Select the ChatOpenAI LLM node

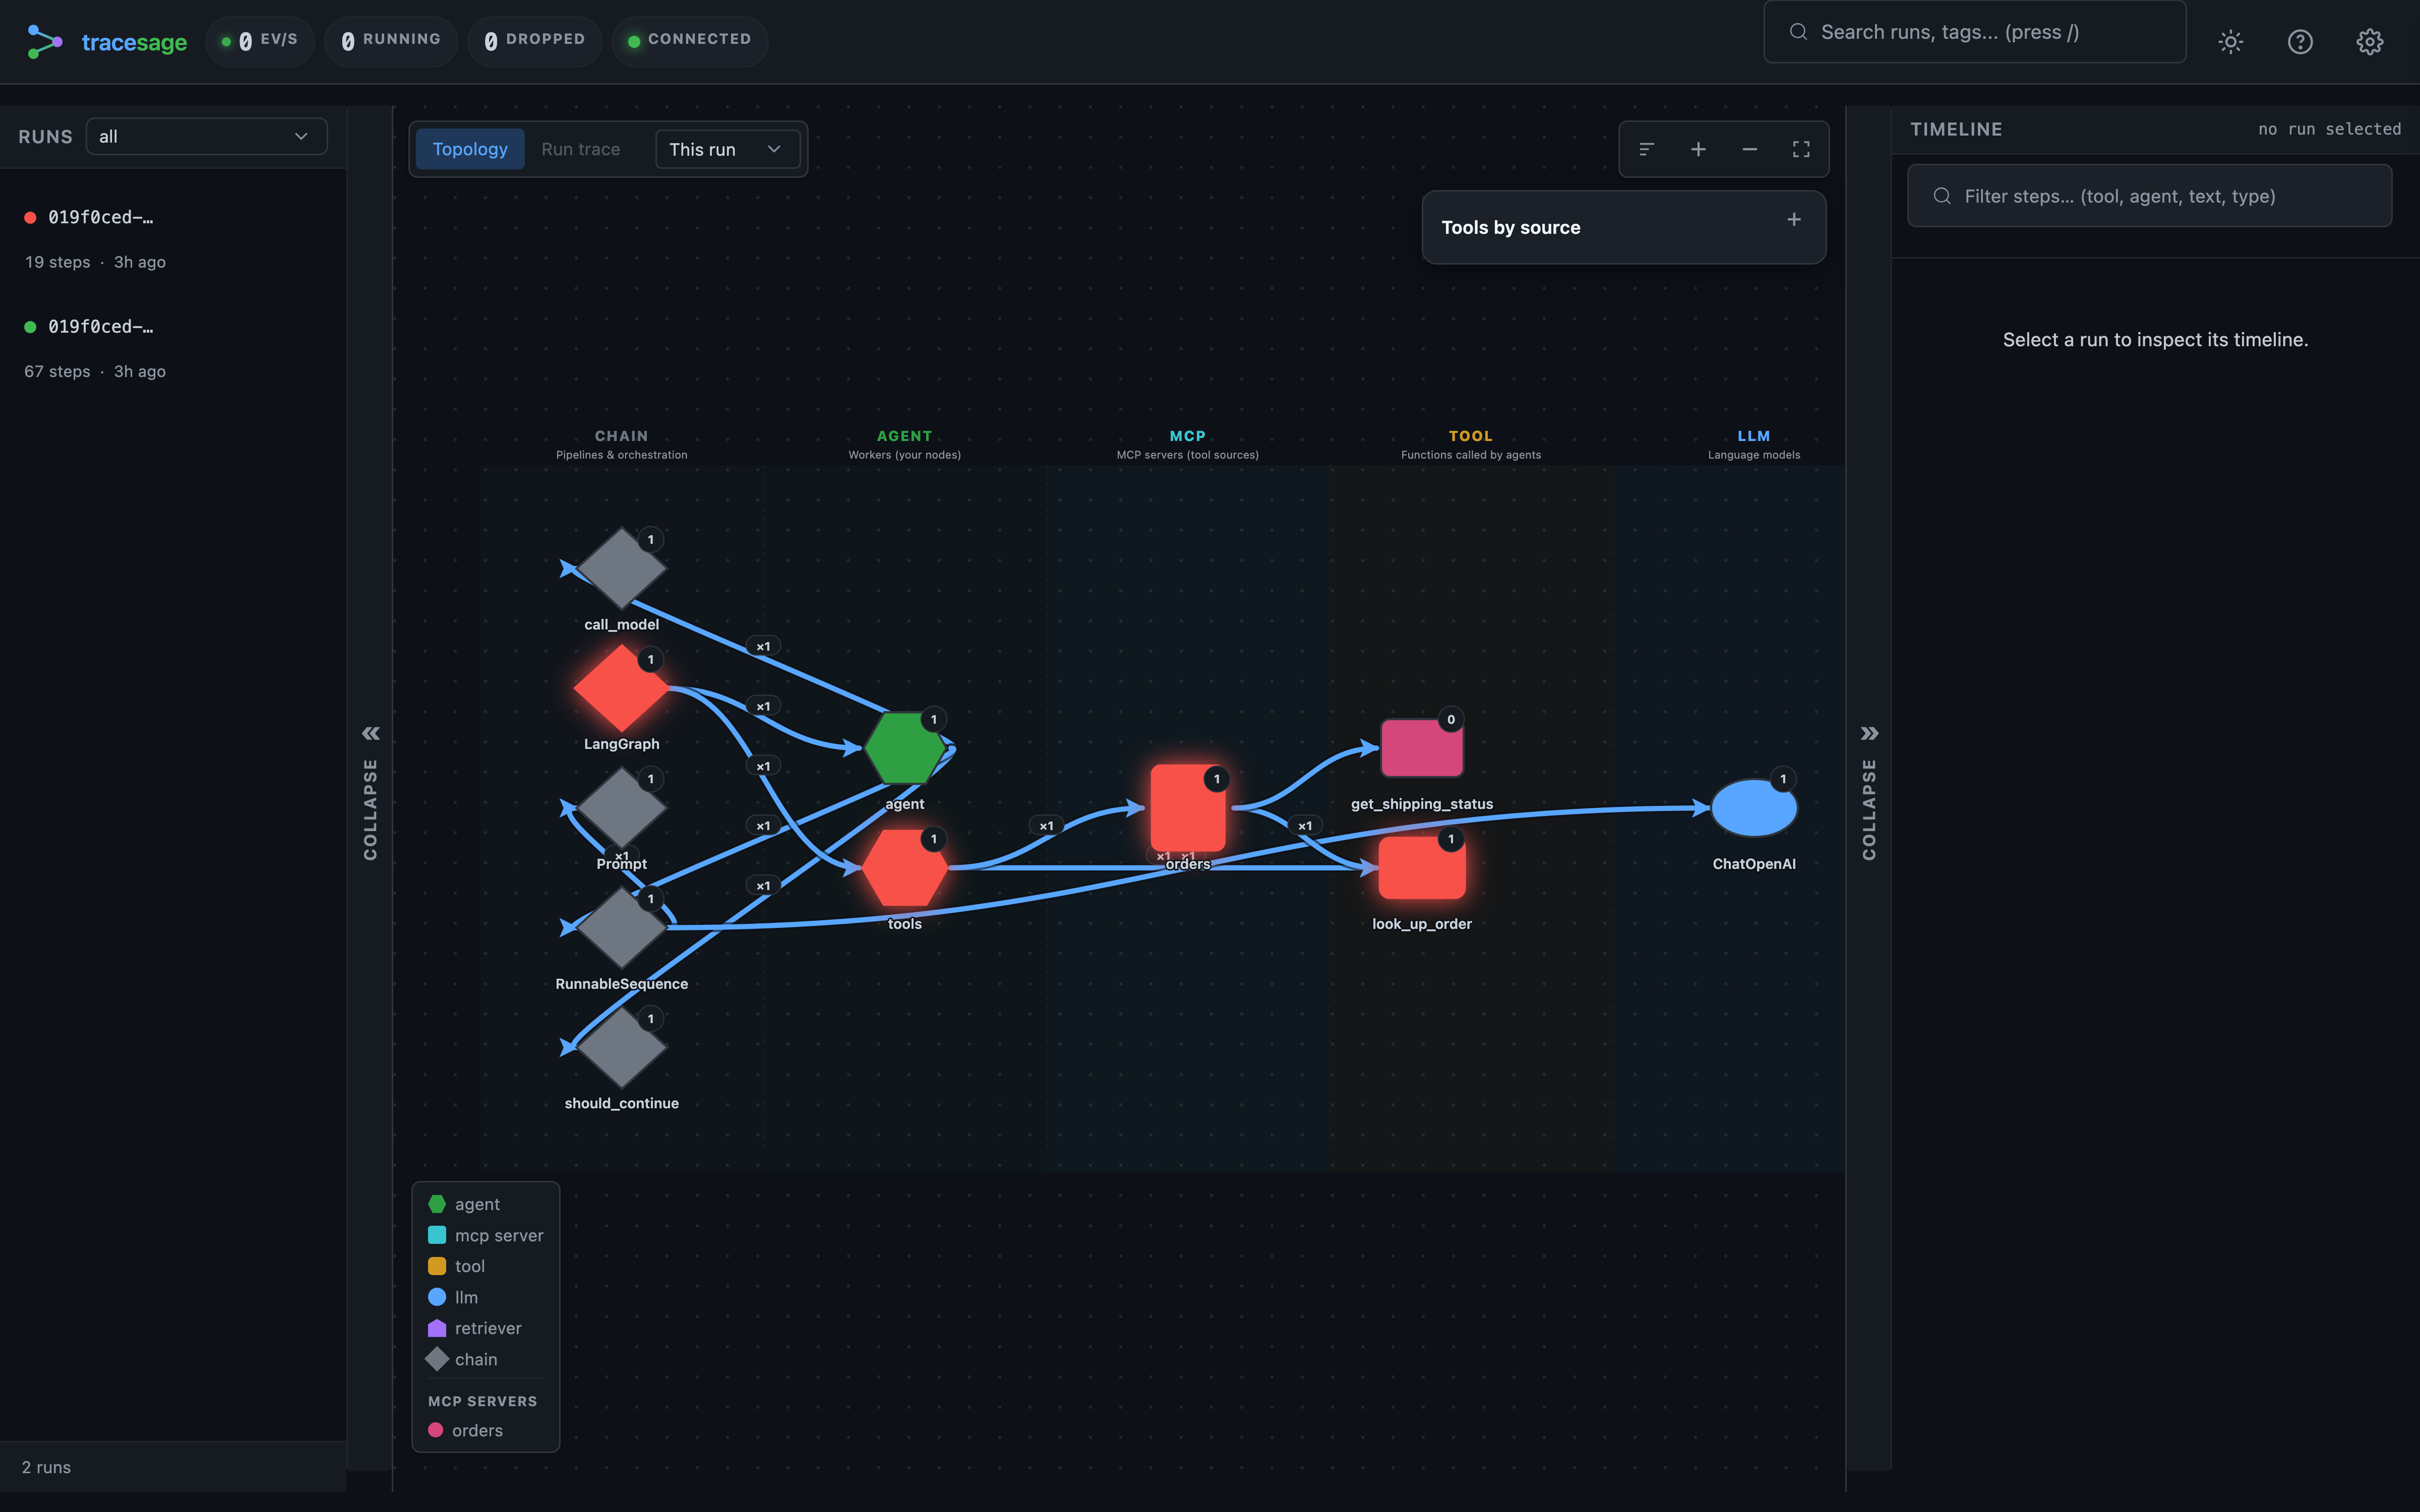point(1754,807)
